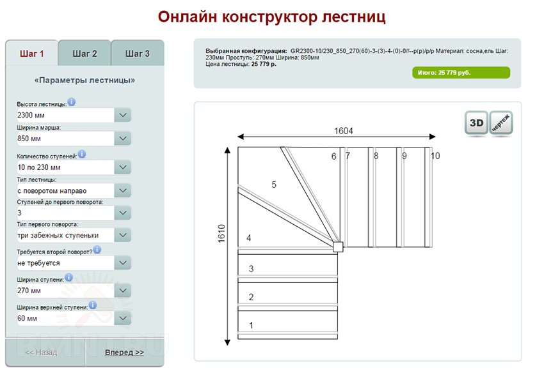Click info icon beside Ширина ступени label
544x373 pixels.
(x=69, y=277)
